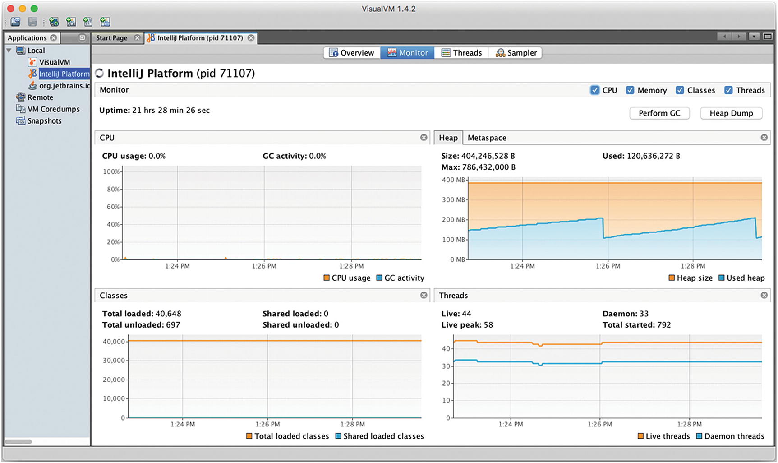Uncheck the Memory graph checkbox
This screenshot has width=778, height=463.
[x=630, y=90]
